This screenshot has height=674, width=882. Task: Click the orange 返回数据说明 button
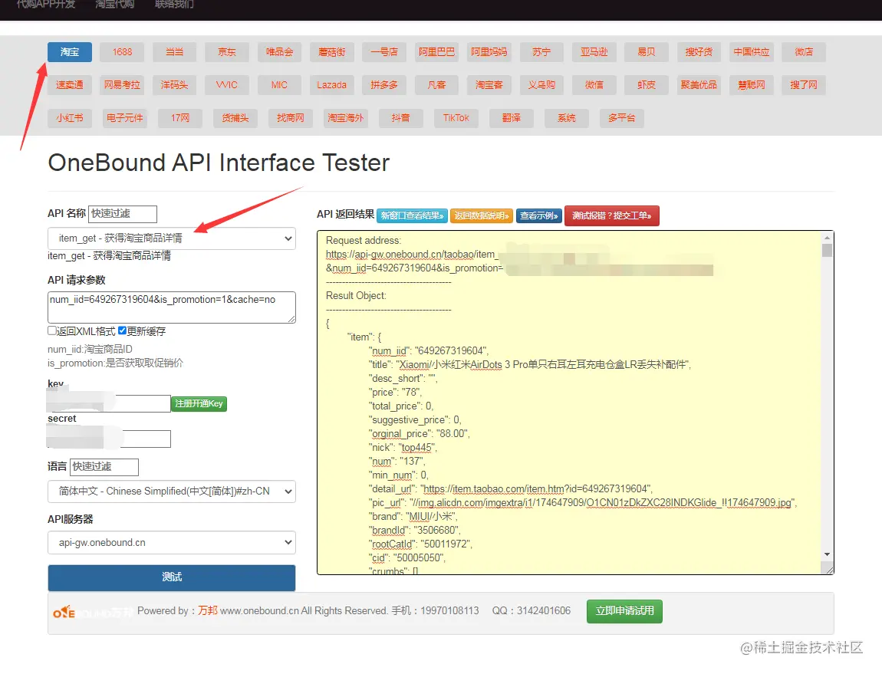click(482, 215)
